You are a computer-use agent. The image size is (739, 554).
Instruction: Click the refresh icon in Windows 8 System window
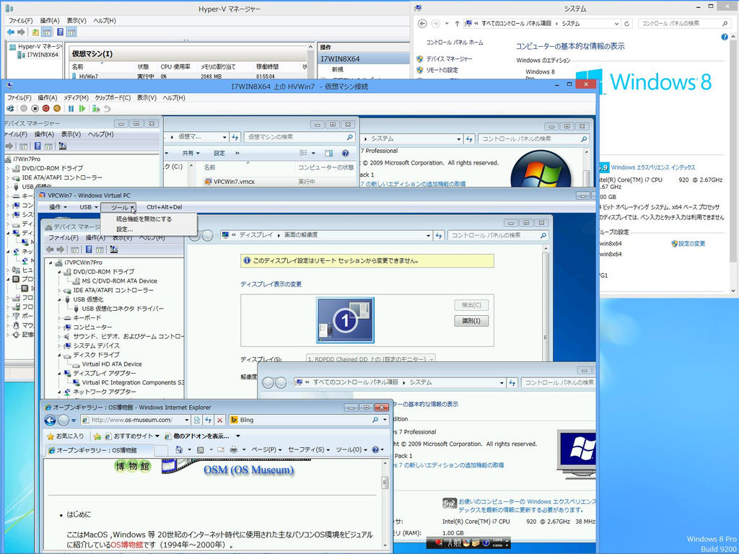point(627,24)
